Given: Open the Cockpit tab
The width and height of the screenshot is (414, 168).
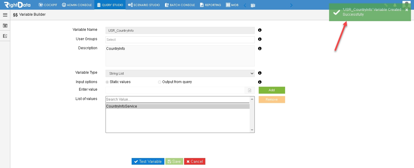Looking at the screenshot, I should pyautogui.click(x=48, y=5).
